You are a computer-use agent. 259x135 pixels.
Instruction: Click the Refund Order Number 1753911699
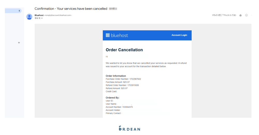click(133, 85)
